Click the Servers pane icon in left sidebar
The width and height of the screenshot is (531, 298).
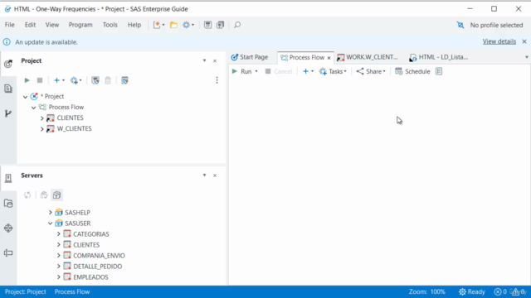tap(8, 178)
